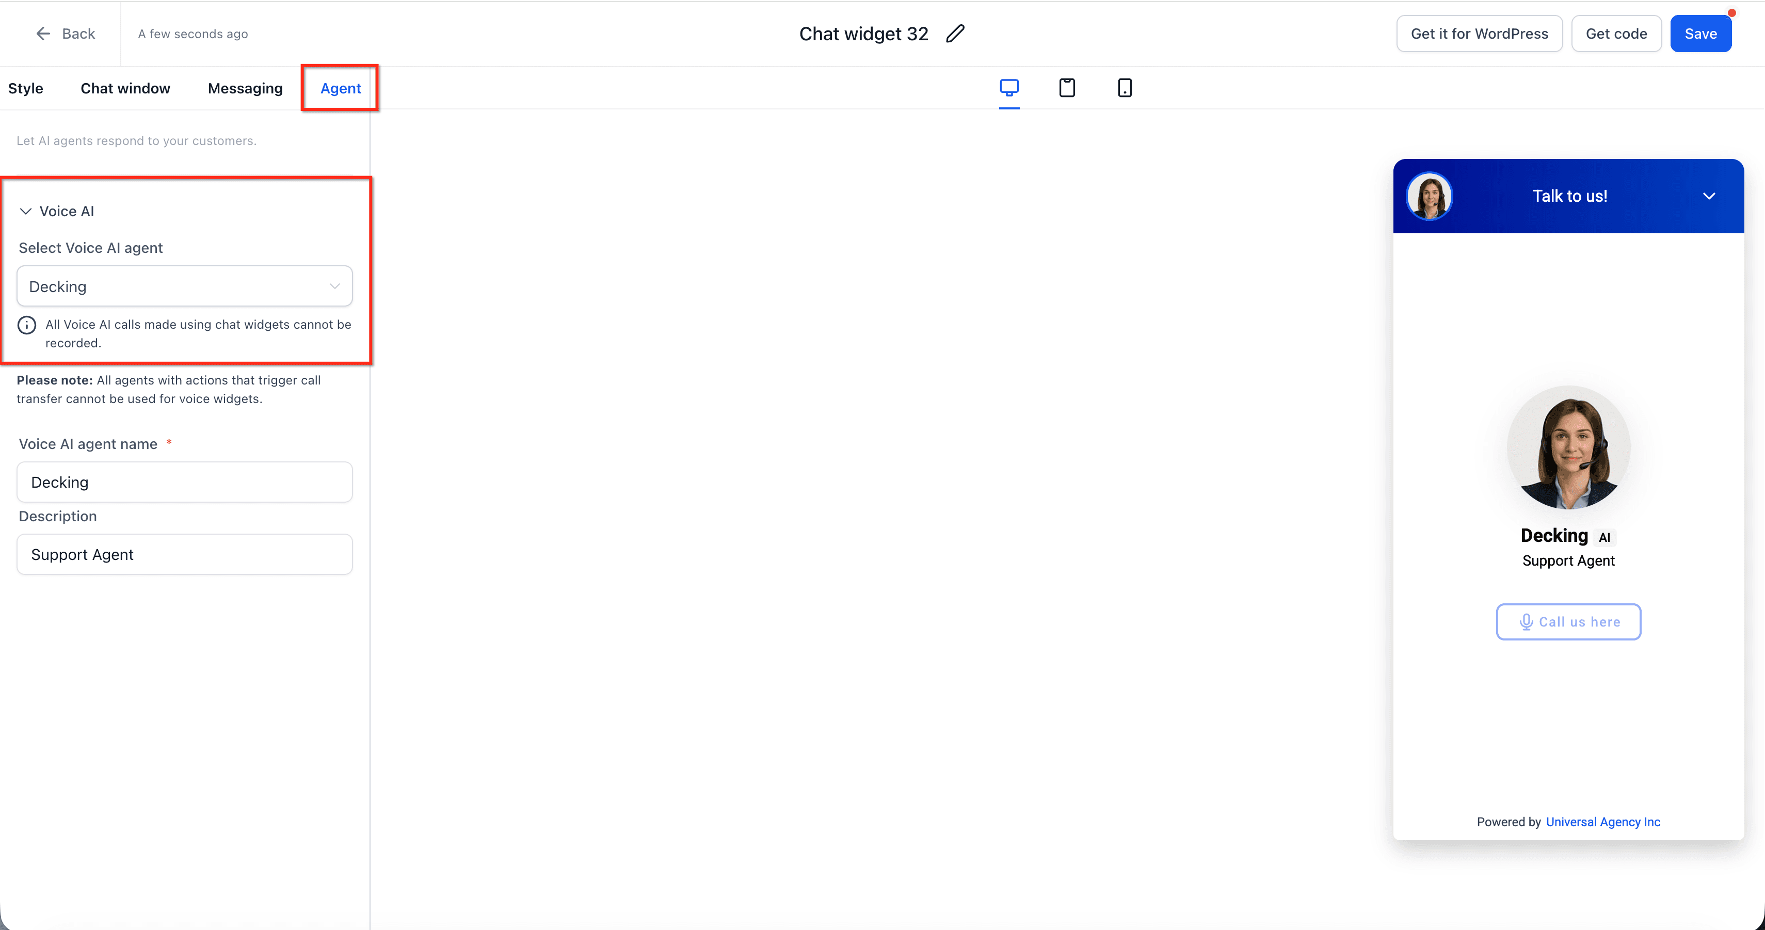Open Universal Agency Inc link
The width and height of the screenshot is (1765, 930).
1602,822
